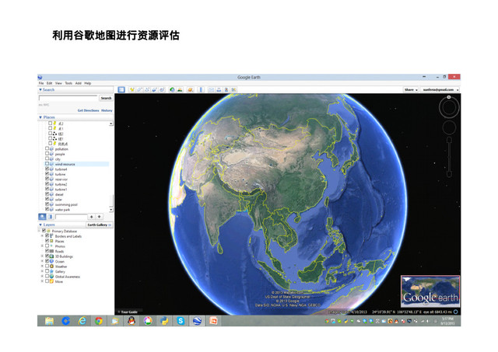Uncheck the reservoir place checkbox

pyautogui.click(x=47, y=179)
